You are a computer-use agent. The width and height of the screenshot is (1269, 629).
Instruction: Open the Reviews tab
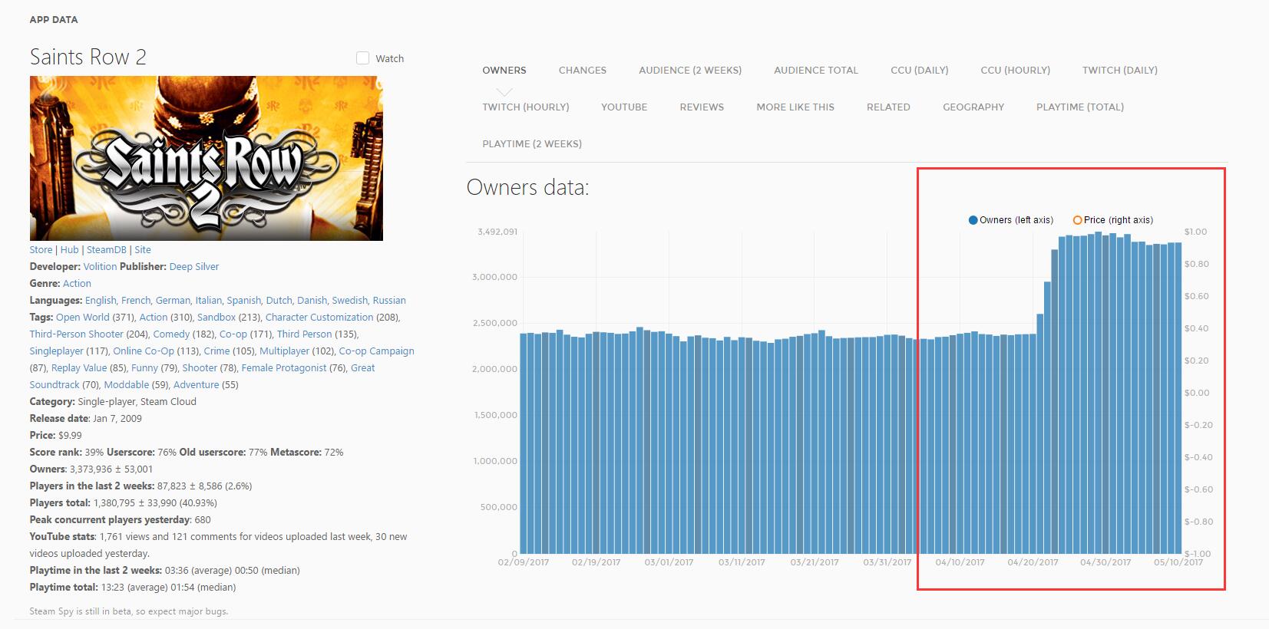click(702, 107)
